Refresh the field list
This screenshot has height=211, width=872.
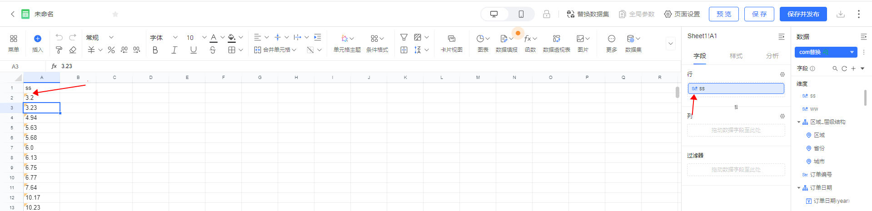click(844, 69)
